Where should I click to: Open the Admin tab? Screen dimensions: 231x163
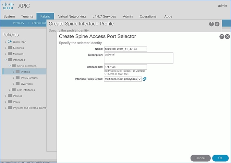(128, 16)
